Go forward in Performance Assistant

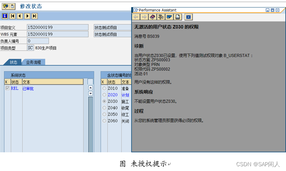(144, 17)
